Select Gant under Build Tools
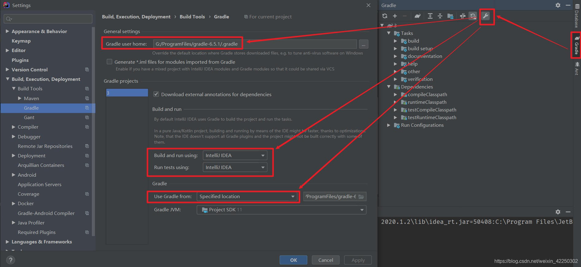Screen dimensions: 581x267 [29, 117]
